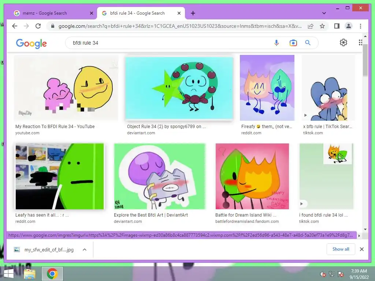Bookmark this tab with star icon
The width and height of the screenshot is (375, 281).
tap(322, 26)
